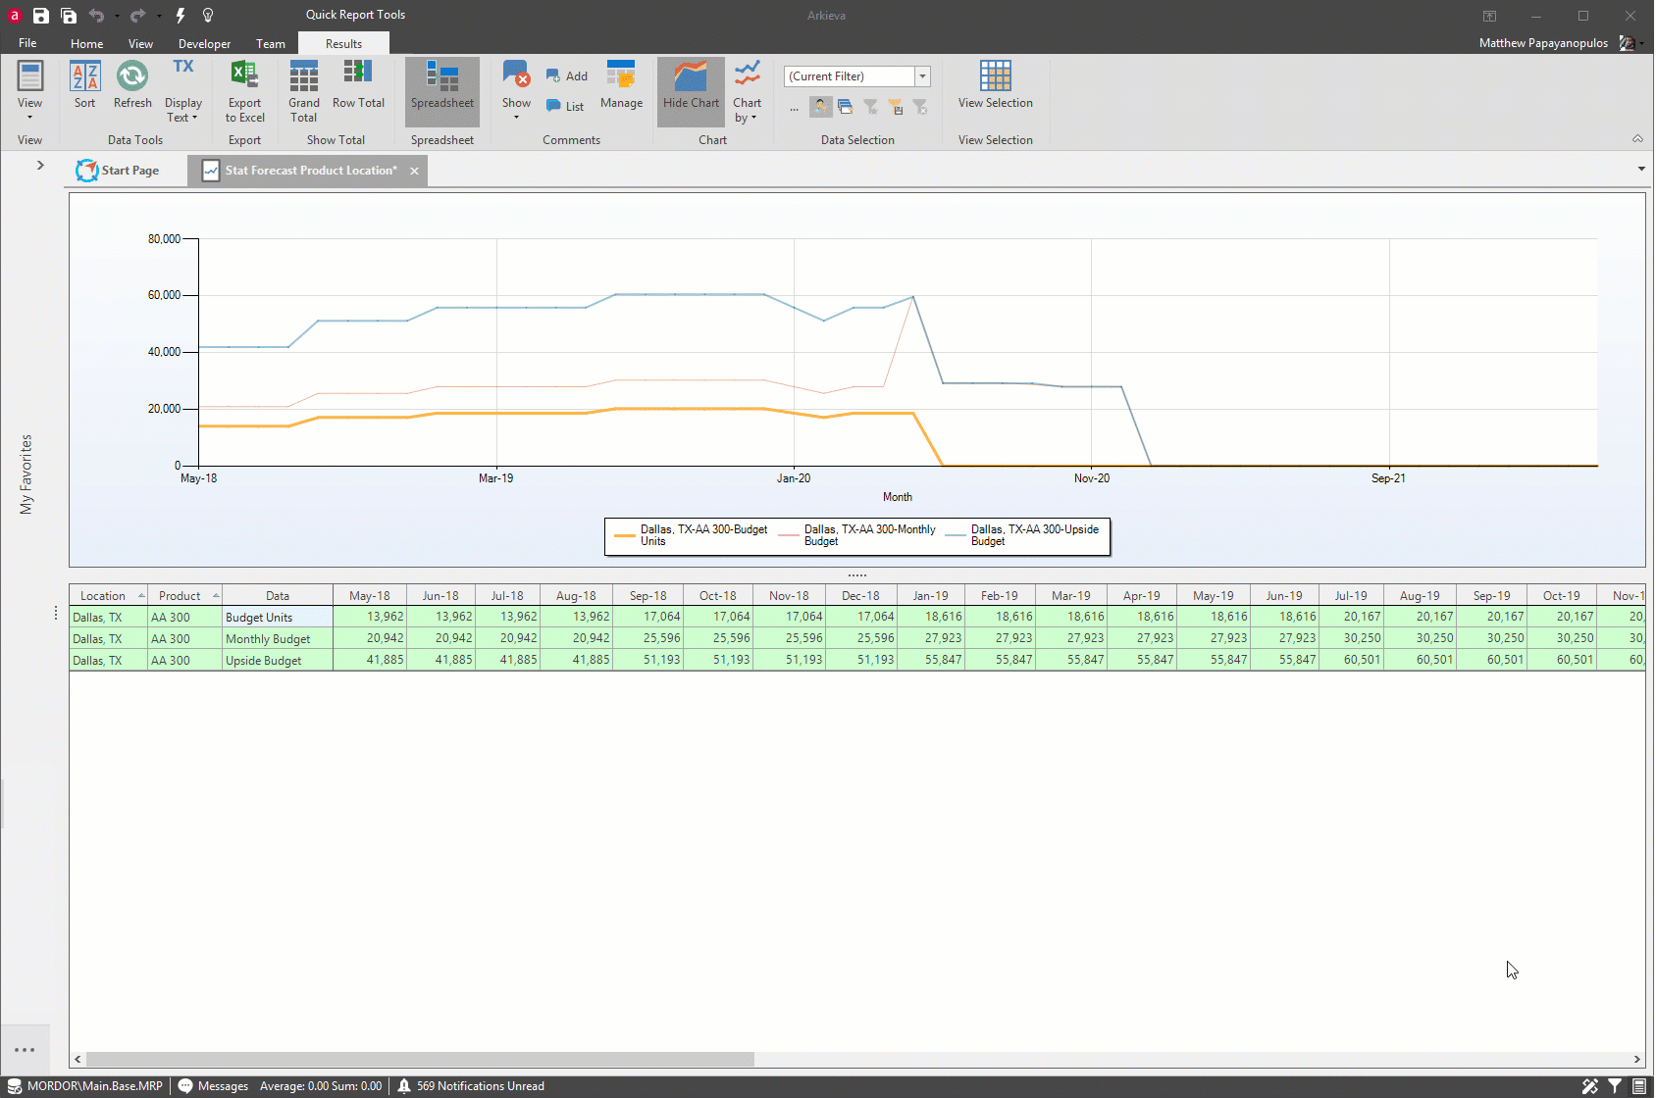Click the user selection icon in Data Selection
Screen dimensions: 1656x1098
pyautogui.click(x=821, y=107)
